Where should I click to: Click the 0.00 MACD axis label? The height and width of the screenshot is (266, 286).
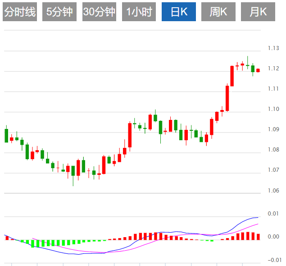point(273,237)
